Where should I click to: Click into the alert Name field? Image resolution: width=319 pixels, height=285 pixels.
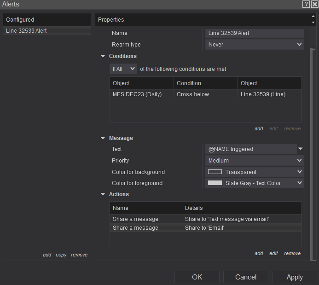tap(254, 33)
